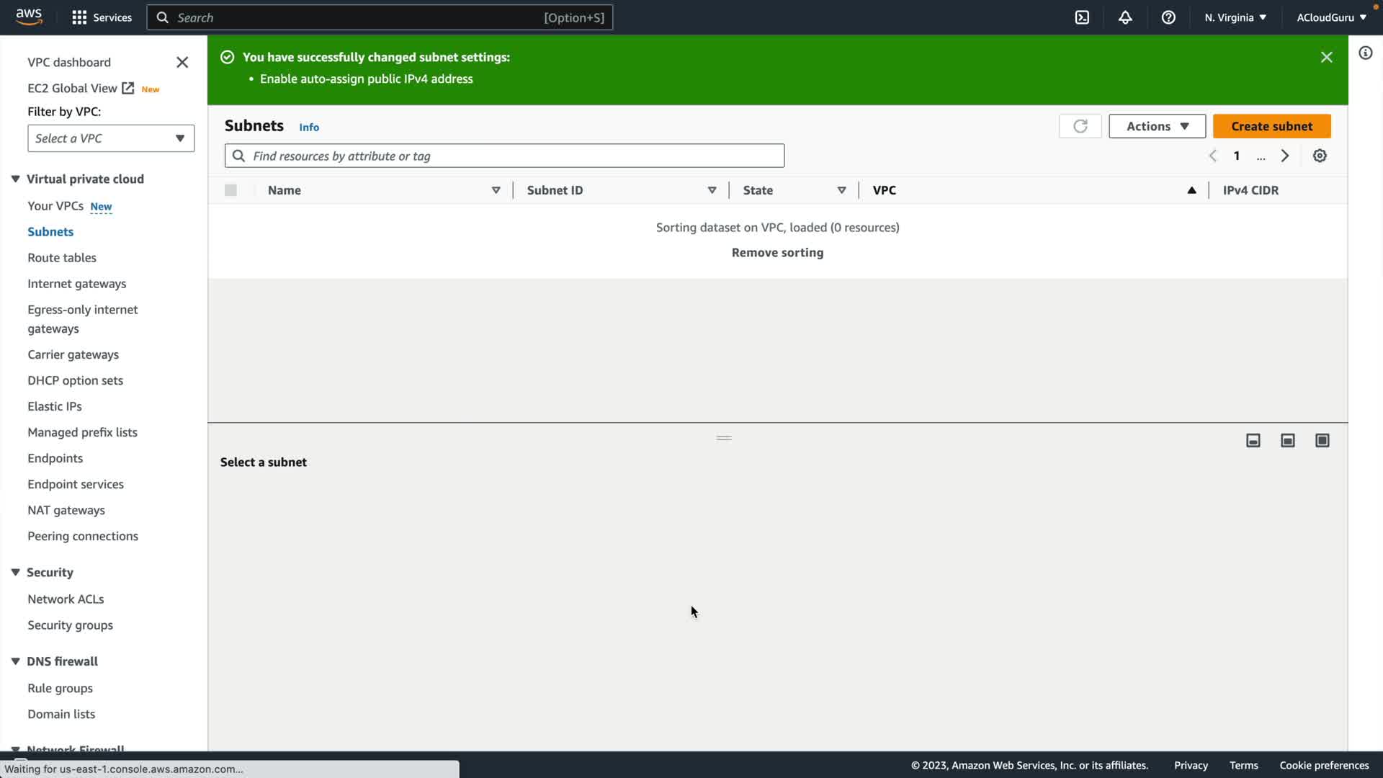Open the N. Virginia region menu
This screenshot has width=1383, height=778.
tap(1235, 17)
